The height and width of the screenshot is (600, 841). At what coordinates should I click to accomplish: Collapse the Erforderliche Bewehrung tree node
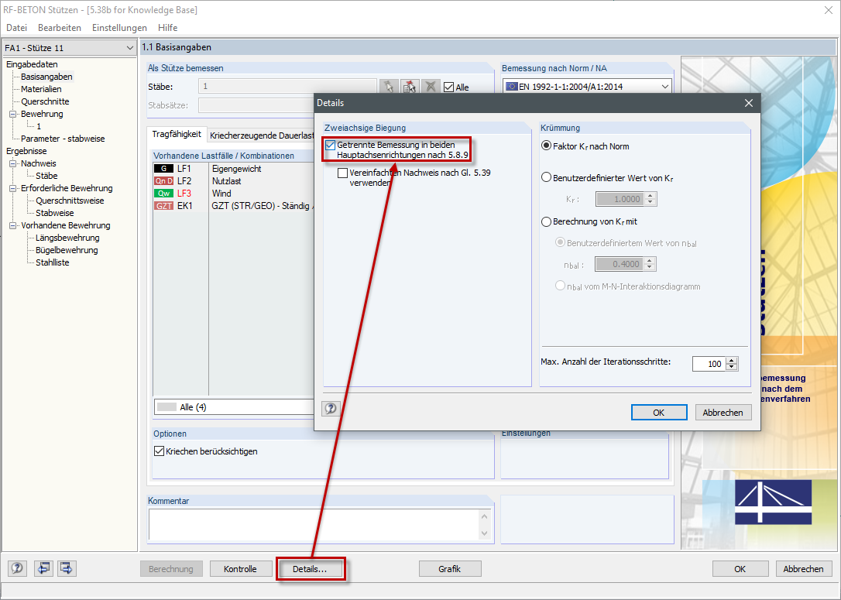pos(13,188)
